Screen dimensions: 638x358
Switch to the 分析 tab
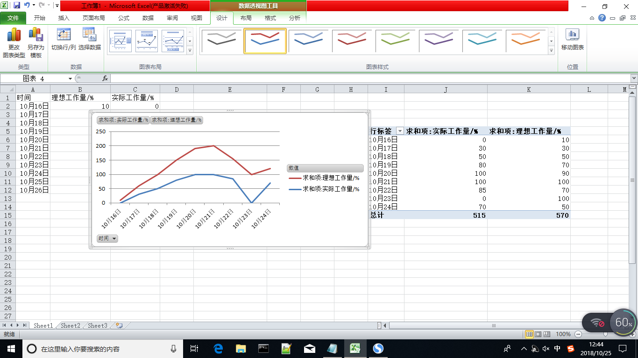295,18
